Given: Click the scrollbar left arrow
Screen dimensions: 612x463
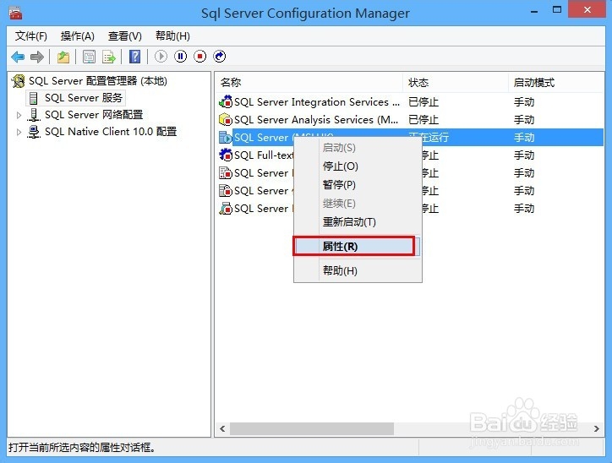Looking at the screenshot, I should click(x=222, y=428).
